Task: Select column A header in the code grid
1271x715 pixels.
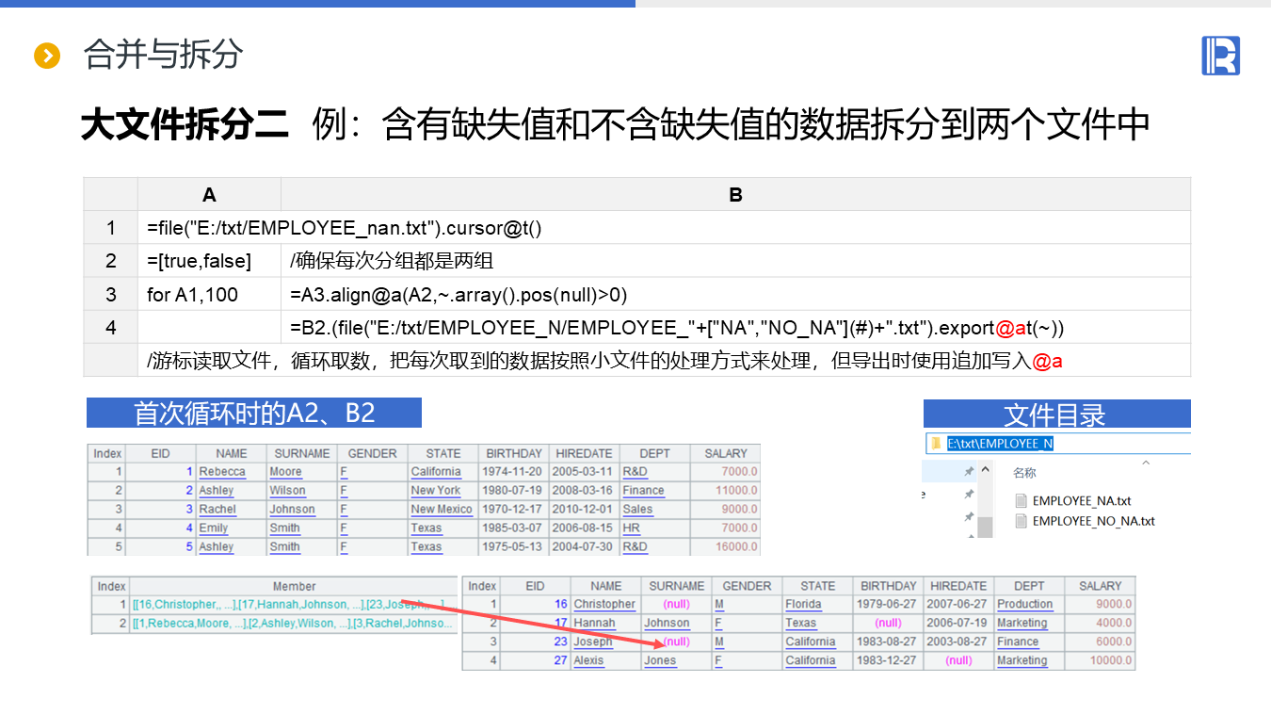Action: coord(209,195)
